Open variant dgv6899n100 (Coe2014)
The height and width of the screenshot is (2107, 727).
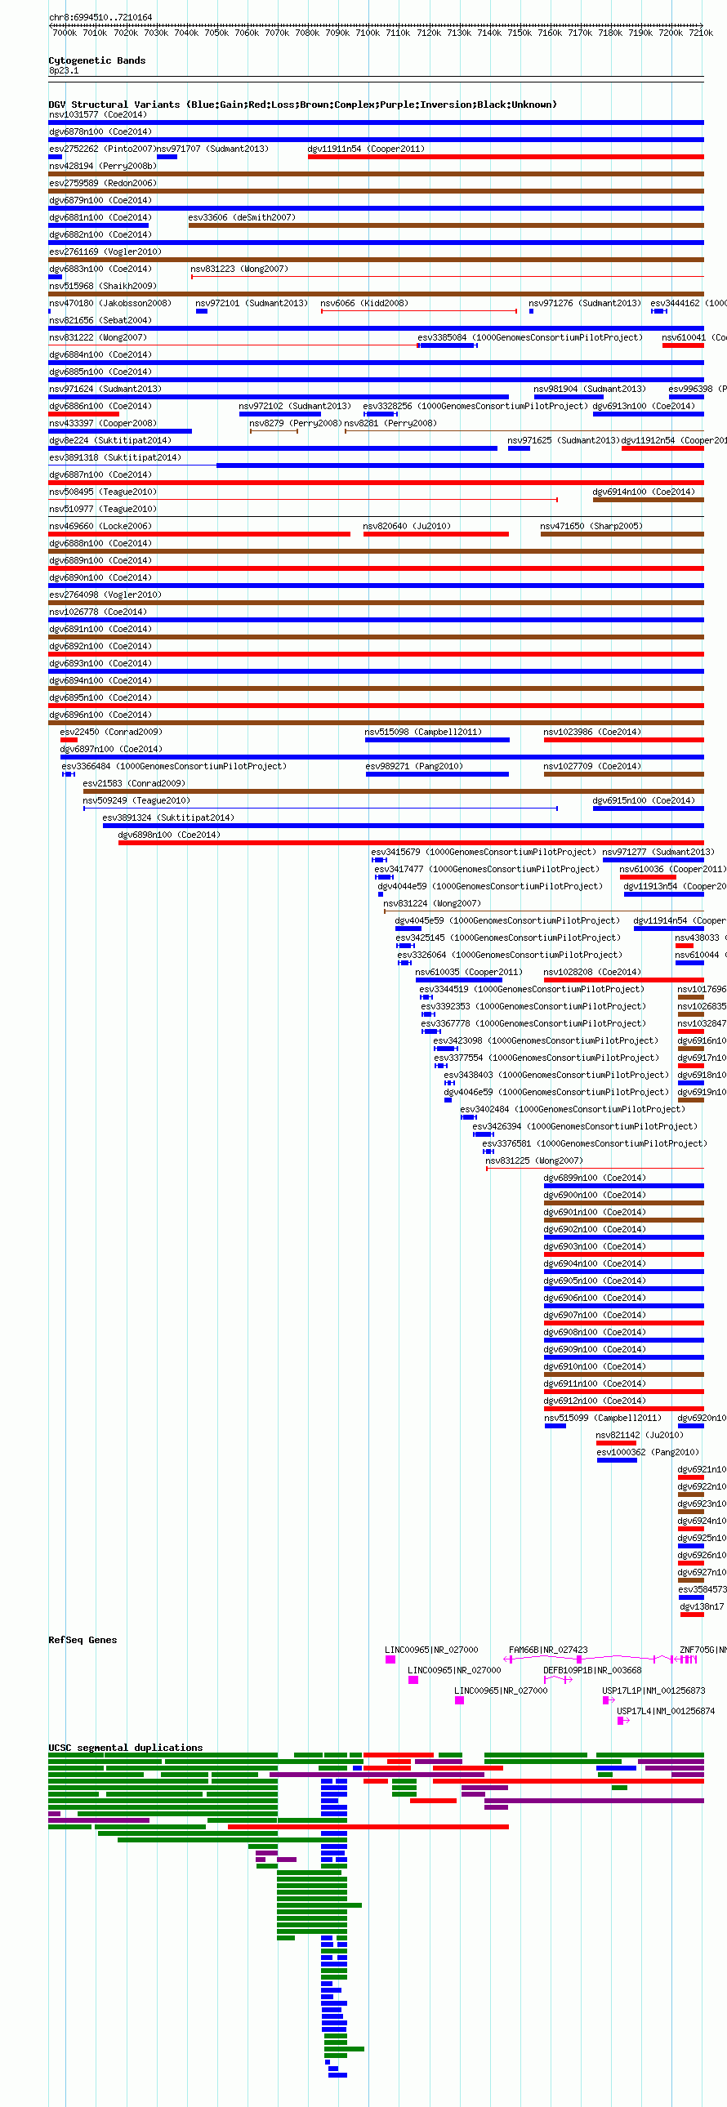[x=595, y=1179]
